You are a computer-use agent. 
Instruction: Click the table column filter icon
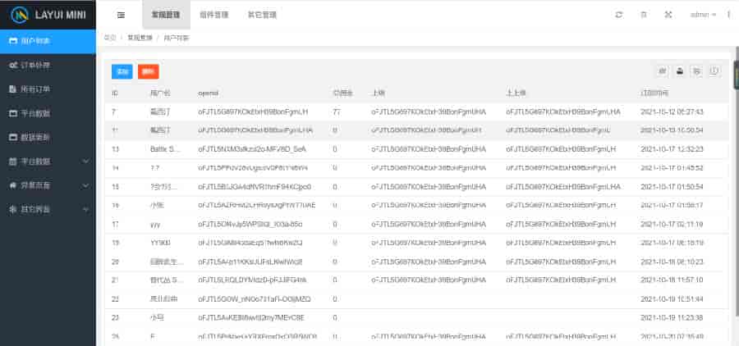point(663,71)
